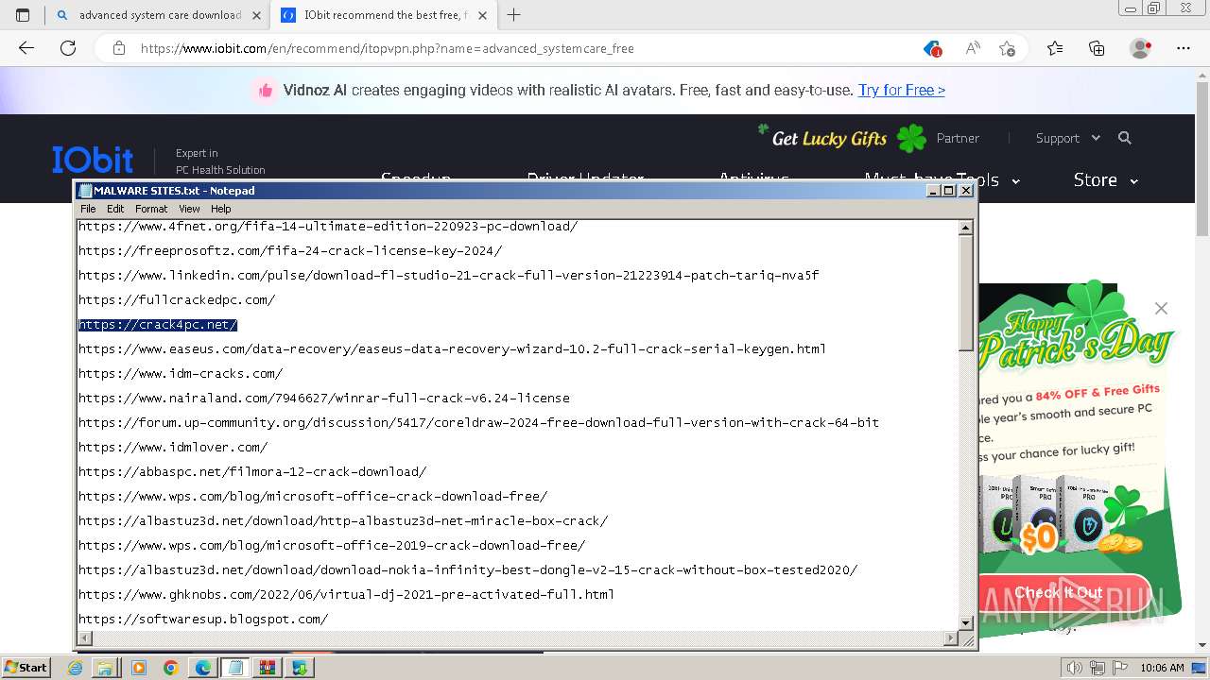Click the softwaresup.blogspot.com line
The height and width of the screenshot is (680, 1210).
[x=203, y=620]
